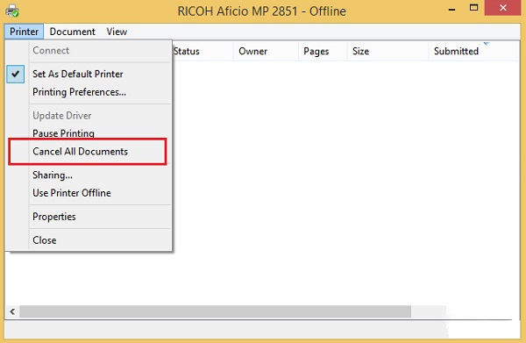
Task: Choose Close from Printer menu
Action: coord(89,240)
